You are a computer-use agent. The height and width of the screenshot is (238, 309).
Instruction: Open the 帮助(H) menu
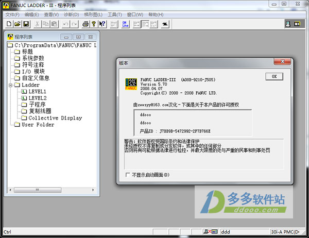156,14
